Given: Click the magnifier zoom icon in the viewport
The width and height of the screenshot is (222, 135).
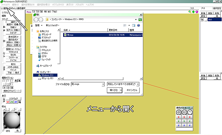Looking at the screenshot, I should [x=190, y=12].
